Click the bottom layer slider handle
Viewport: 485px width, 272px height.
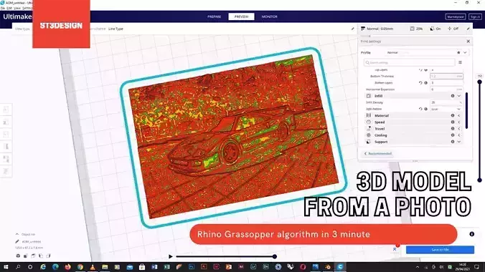tap(479, 180)
